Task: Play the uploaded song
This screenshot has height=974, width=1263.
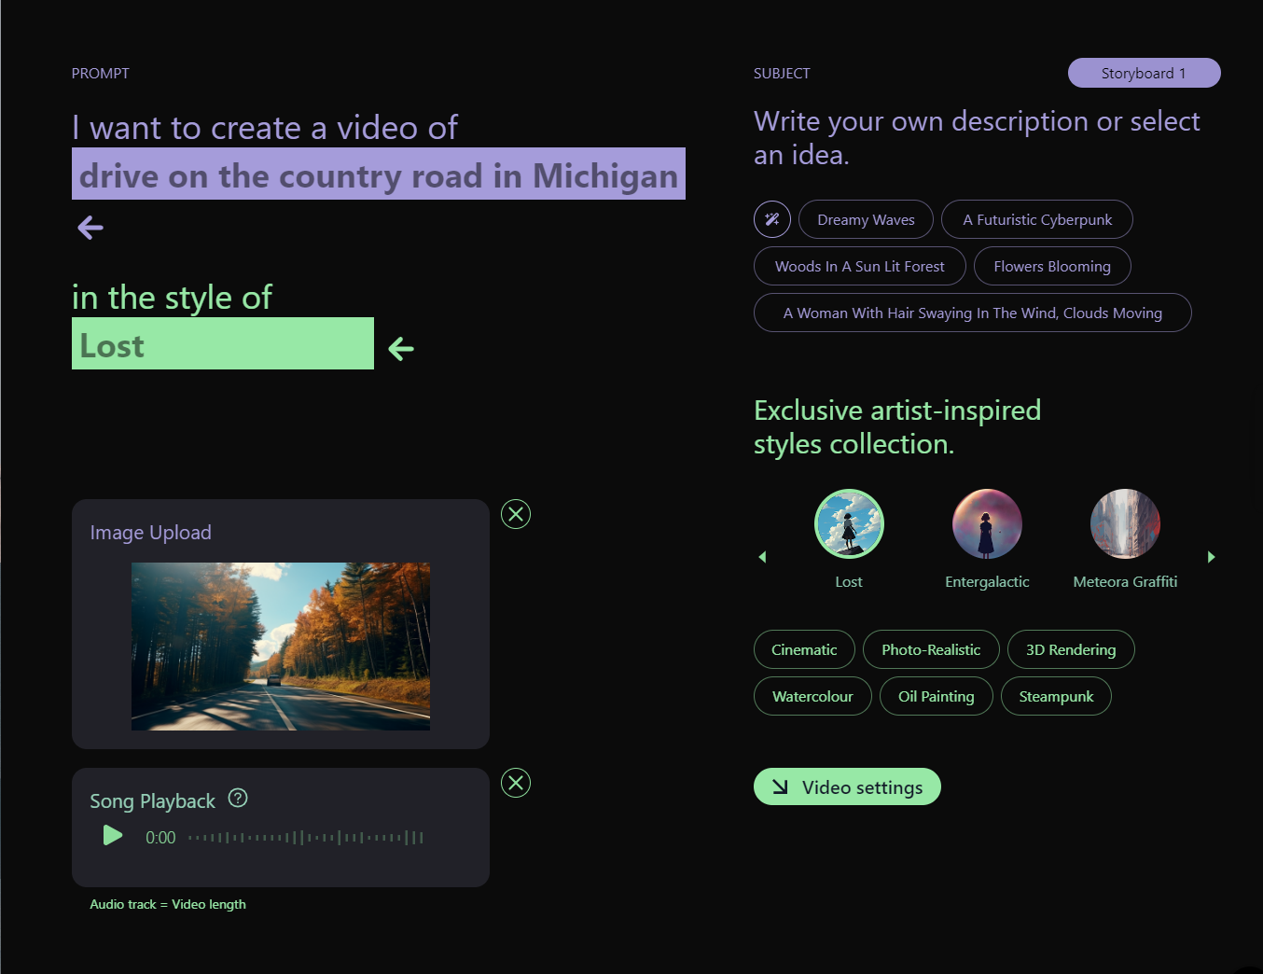Action: [x=113, y=835]
